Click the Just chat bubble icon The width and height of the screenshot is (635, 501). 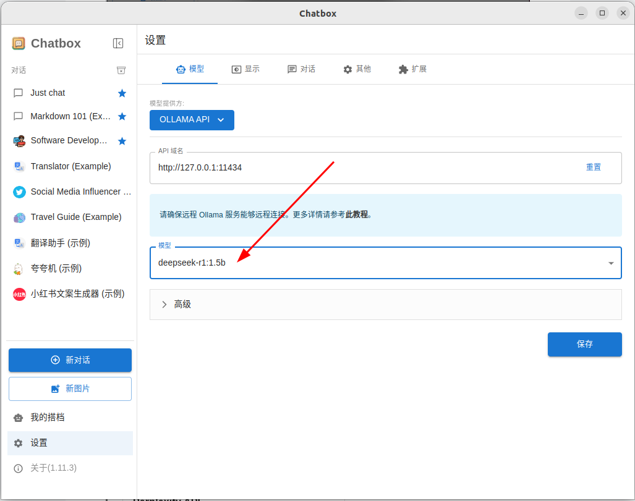click(18, 93)
